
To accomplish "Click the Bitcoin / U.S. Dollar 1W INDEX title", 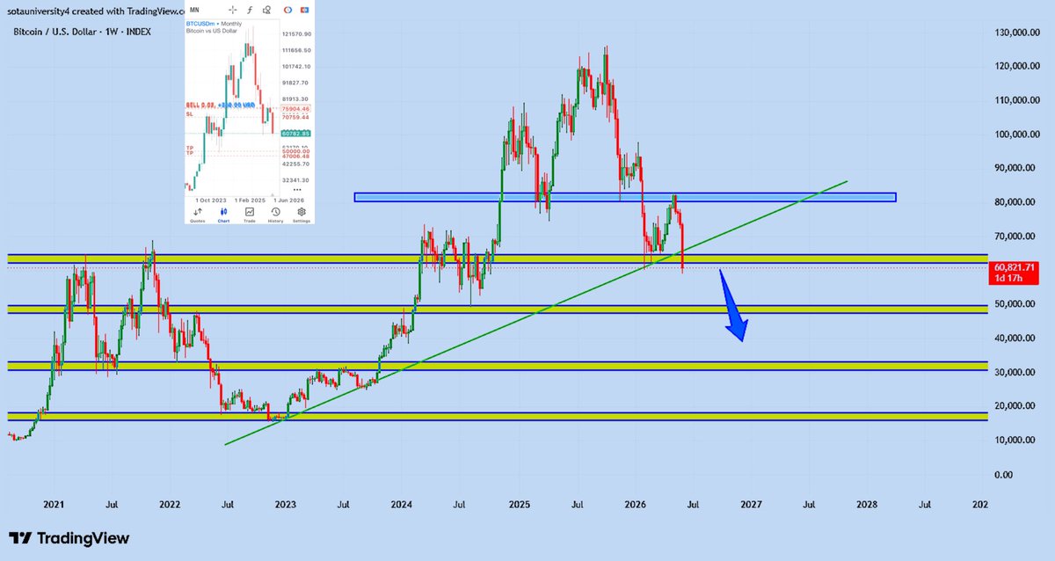I will coord(83,32).
